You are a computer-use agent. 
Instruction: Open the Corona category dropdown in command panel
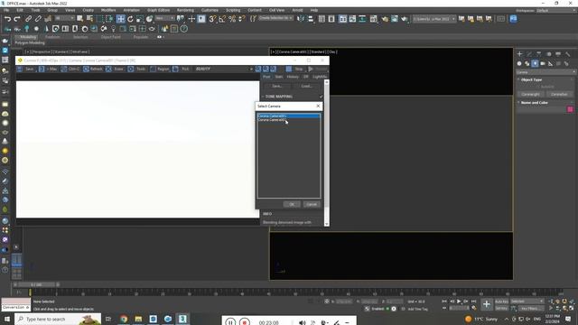coord(545,72)
